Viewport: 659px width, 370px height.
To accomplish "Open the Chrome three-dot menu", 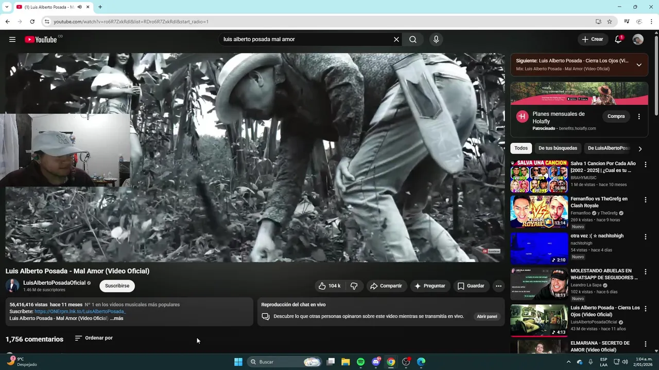I will pos(652,22).
